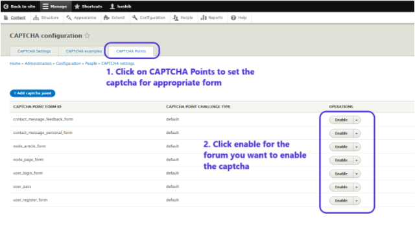Enable captcha for user_register_form
Image resolution: width=415 pixels, height=233 pixels.
(341, 201)
